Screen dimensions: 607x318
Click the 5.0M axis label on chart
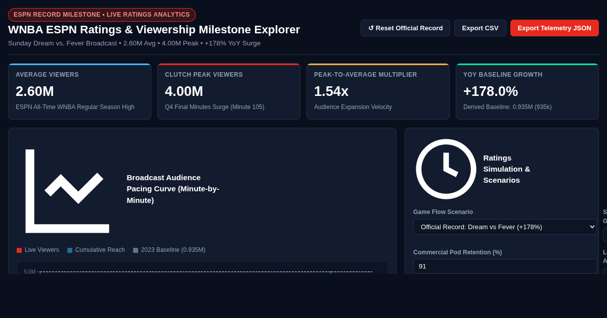[x=30, y=272]
